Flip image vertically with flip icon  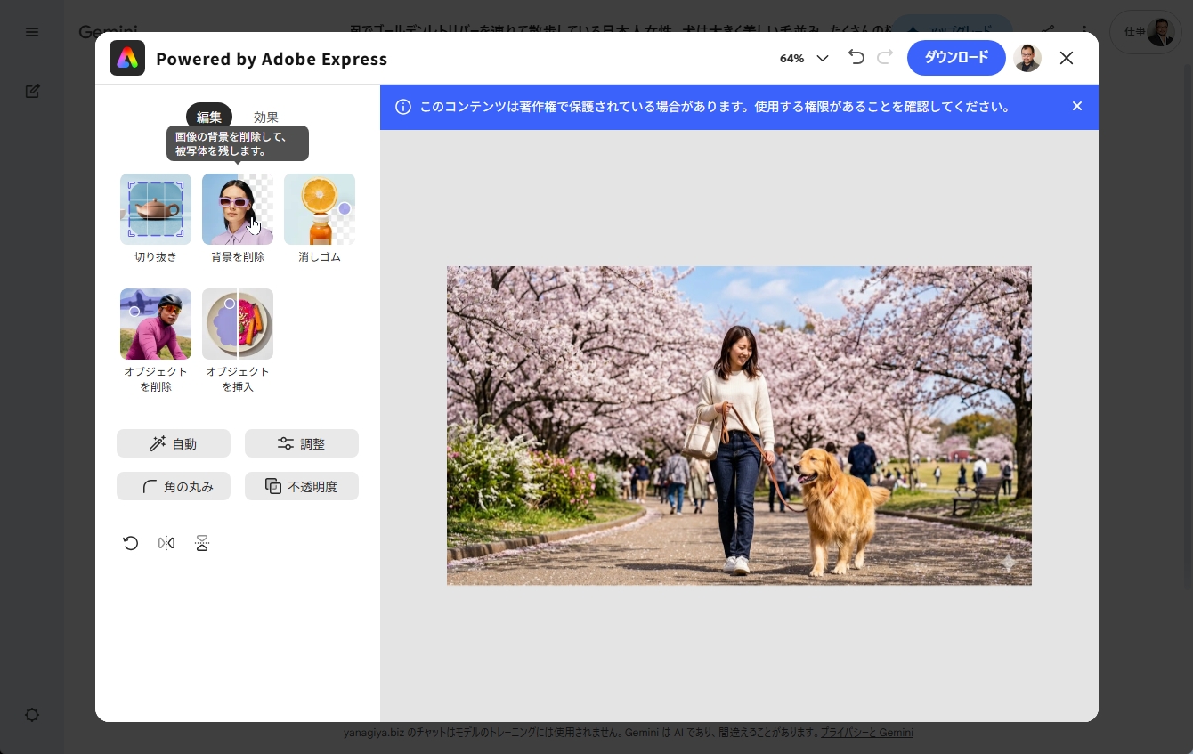click(202, 543)
